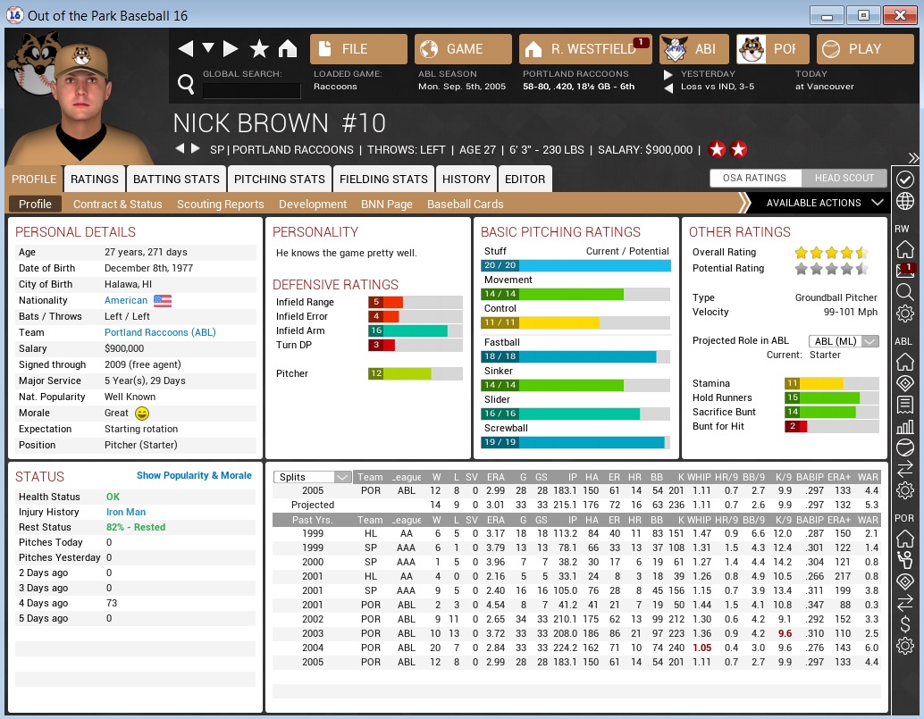Open ABL statistics bar chart icon
924x719 pixels.
pos(904,426)
